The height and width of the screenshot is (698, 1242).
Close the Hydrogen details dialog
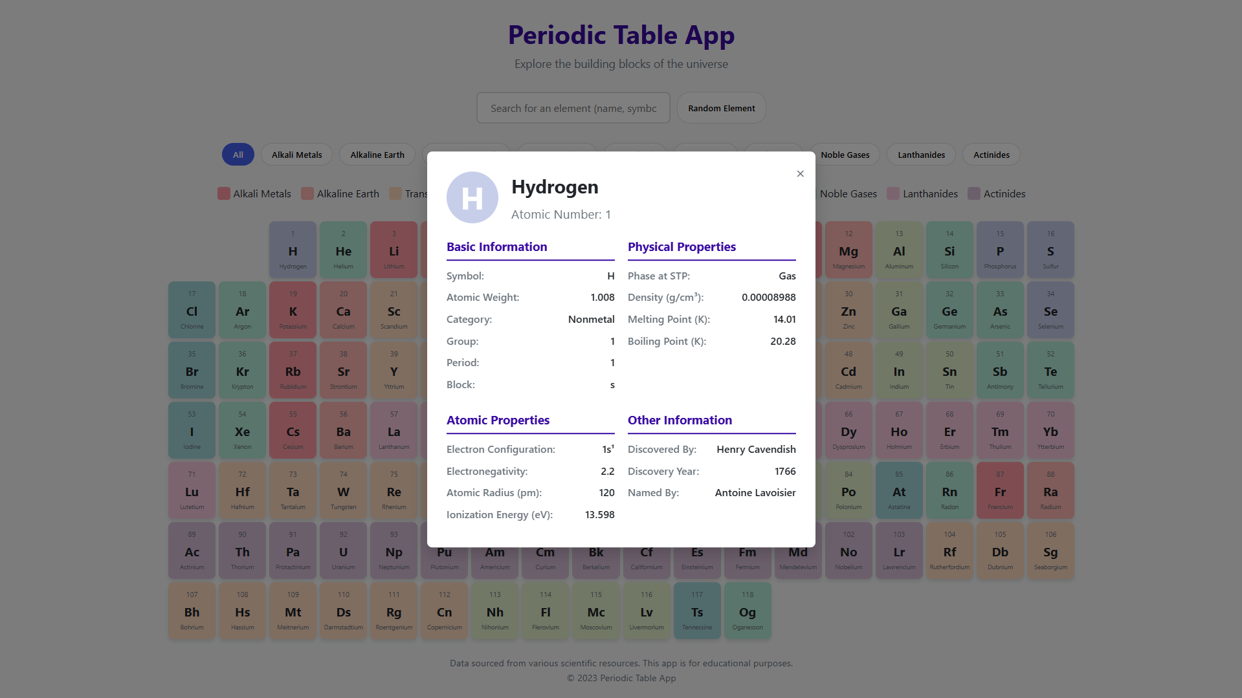pos(801,173)
